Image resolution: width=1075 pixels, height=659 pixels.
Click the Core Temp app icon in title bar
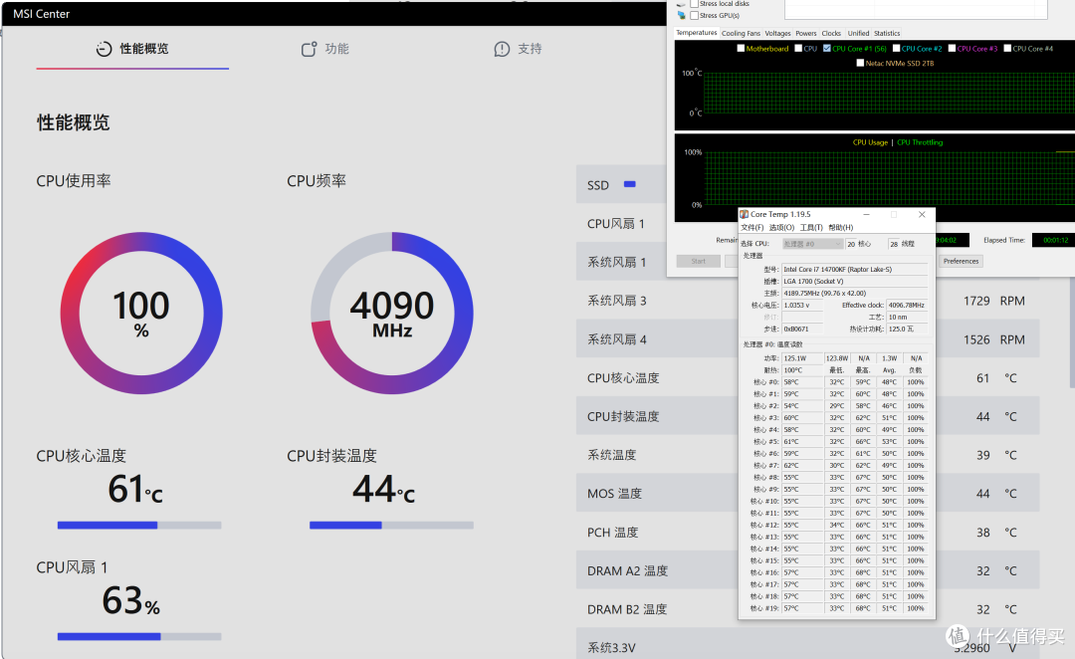(x=744, y=215)
